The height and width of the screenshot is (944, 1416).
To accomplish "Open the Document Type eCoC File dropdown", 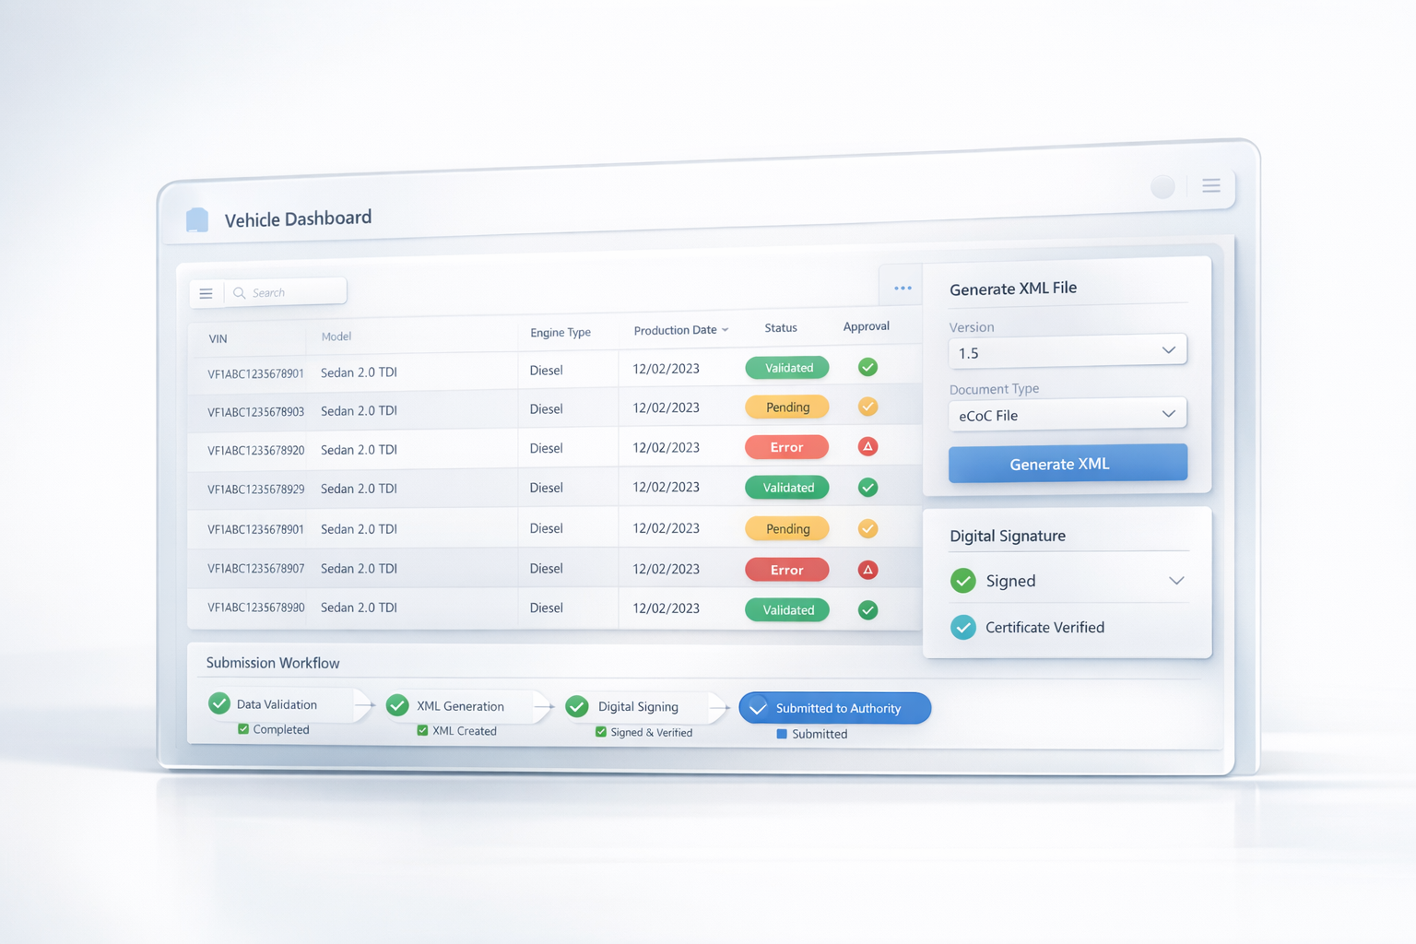I will pyautogui.click(x=1067, y=415).
